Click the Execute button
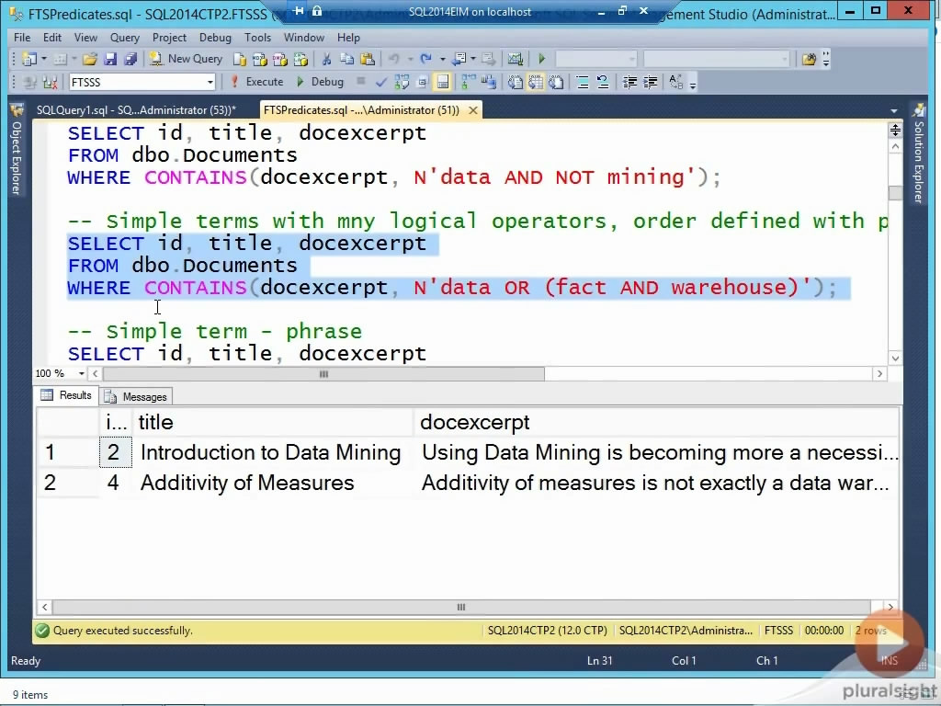 click(x=256, y=82)
